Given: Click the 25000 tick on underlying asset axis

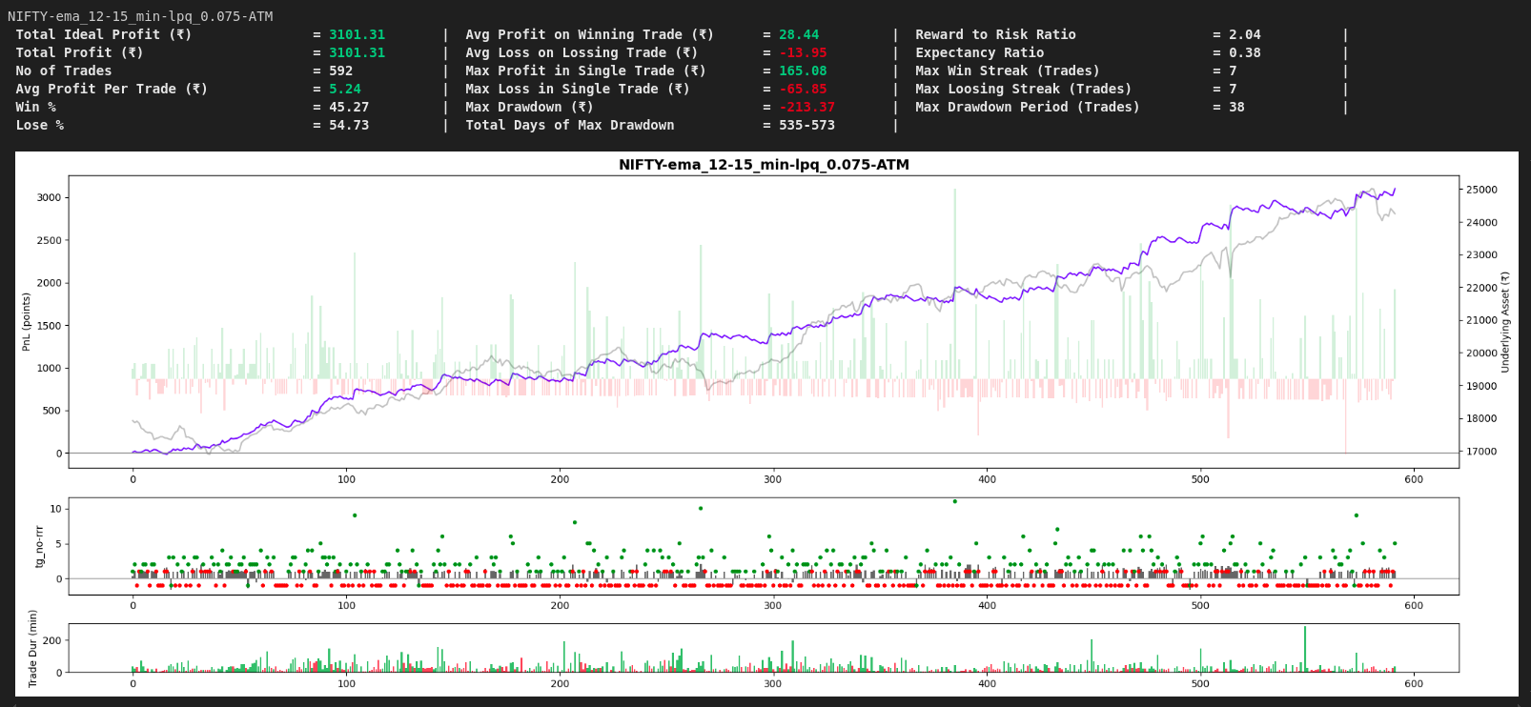Looking at the screenshot, I should (1481, 190).
